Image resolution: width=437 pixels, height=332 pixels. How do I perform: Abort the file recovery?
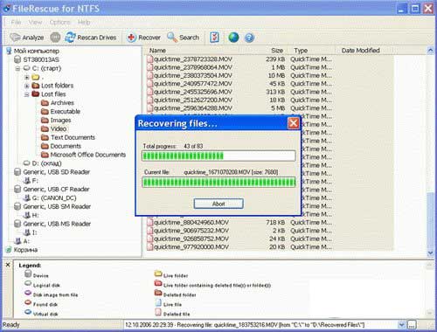coord(218,204)
